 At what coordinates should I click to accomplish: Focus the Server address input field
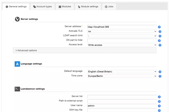(122, 27)
